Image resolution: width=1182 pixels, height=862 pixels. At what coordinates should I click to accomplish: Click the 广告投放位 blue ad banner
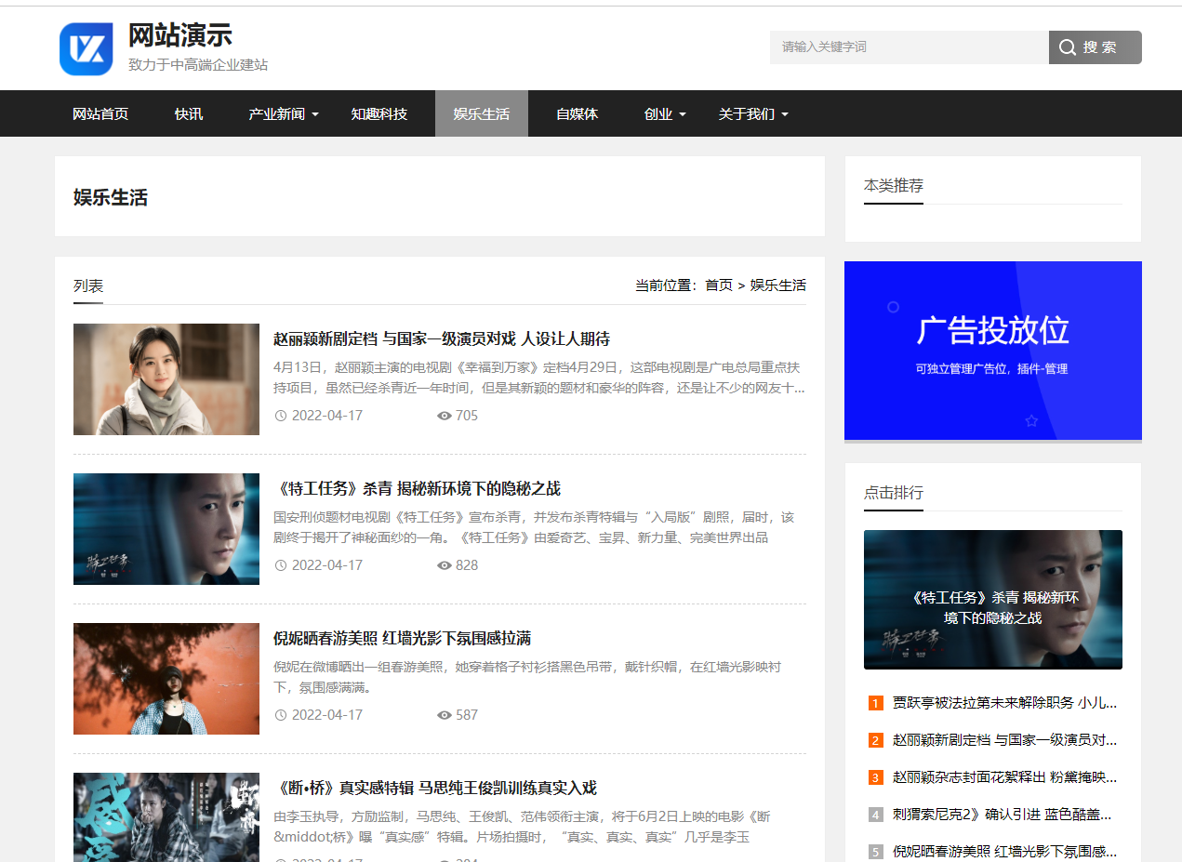pos(993,351)
